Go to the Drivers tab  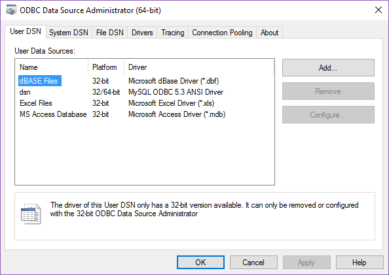[x=142, y=33]
